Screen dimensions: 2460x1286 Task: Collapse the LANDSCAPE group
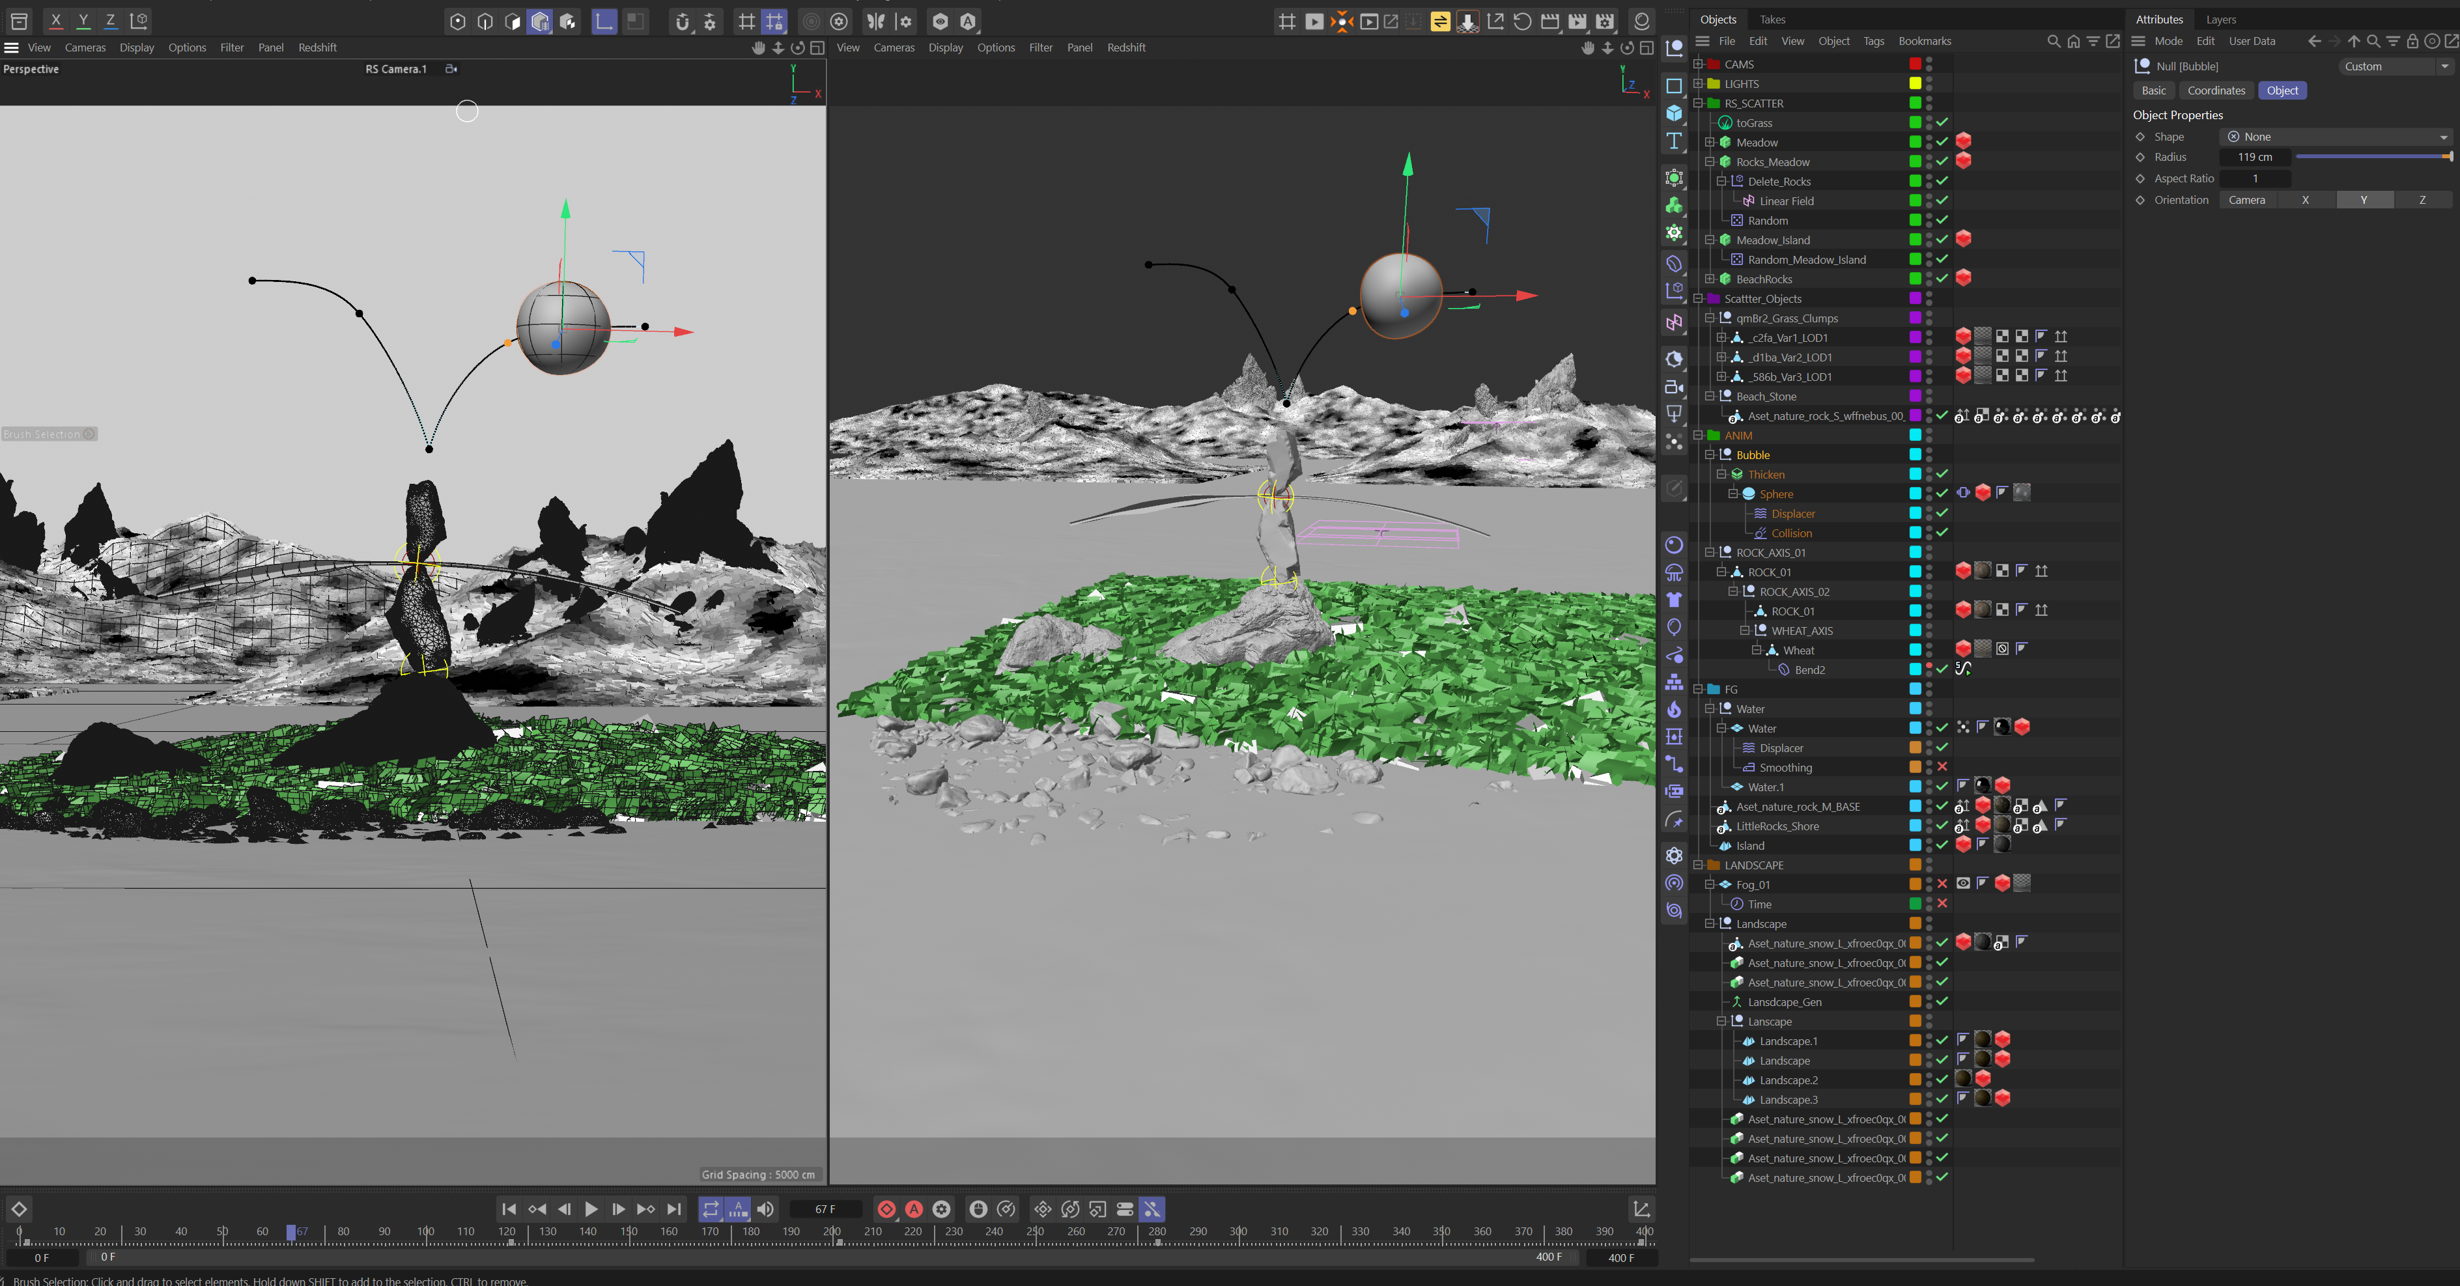pos(1698,865)
